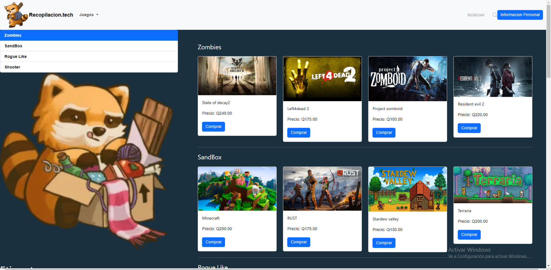Screen dimensions: 551x270
Task: Click the raccoon logo in the navbar
Action: click(16, 15)
